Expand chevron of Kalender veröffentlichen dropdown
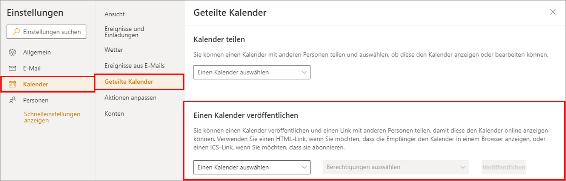 point(304,167)
